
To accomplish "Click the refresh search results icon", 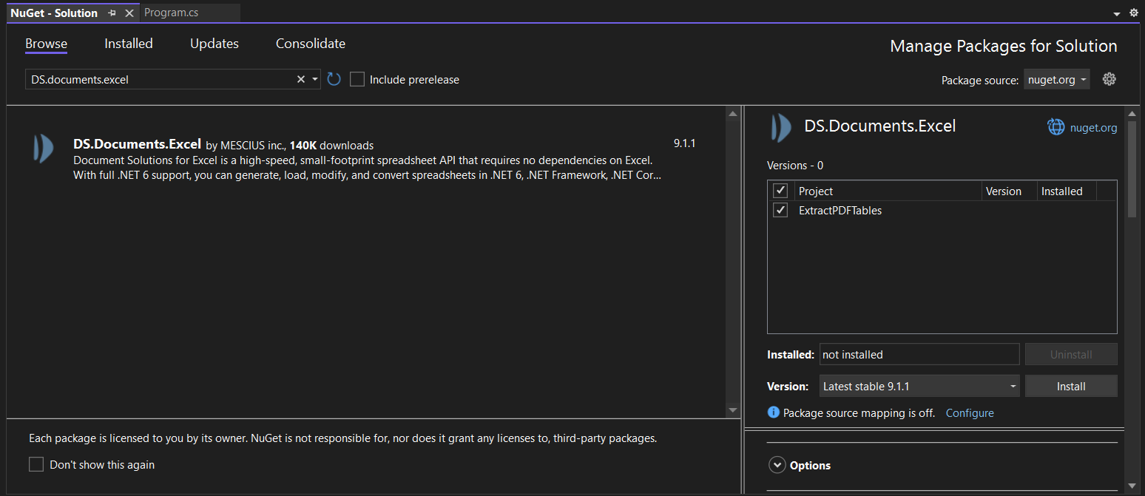I will pyautogui.click(x=334, y=79).
